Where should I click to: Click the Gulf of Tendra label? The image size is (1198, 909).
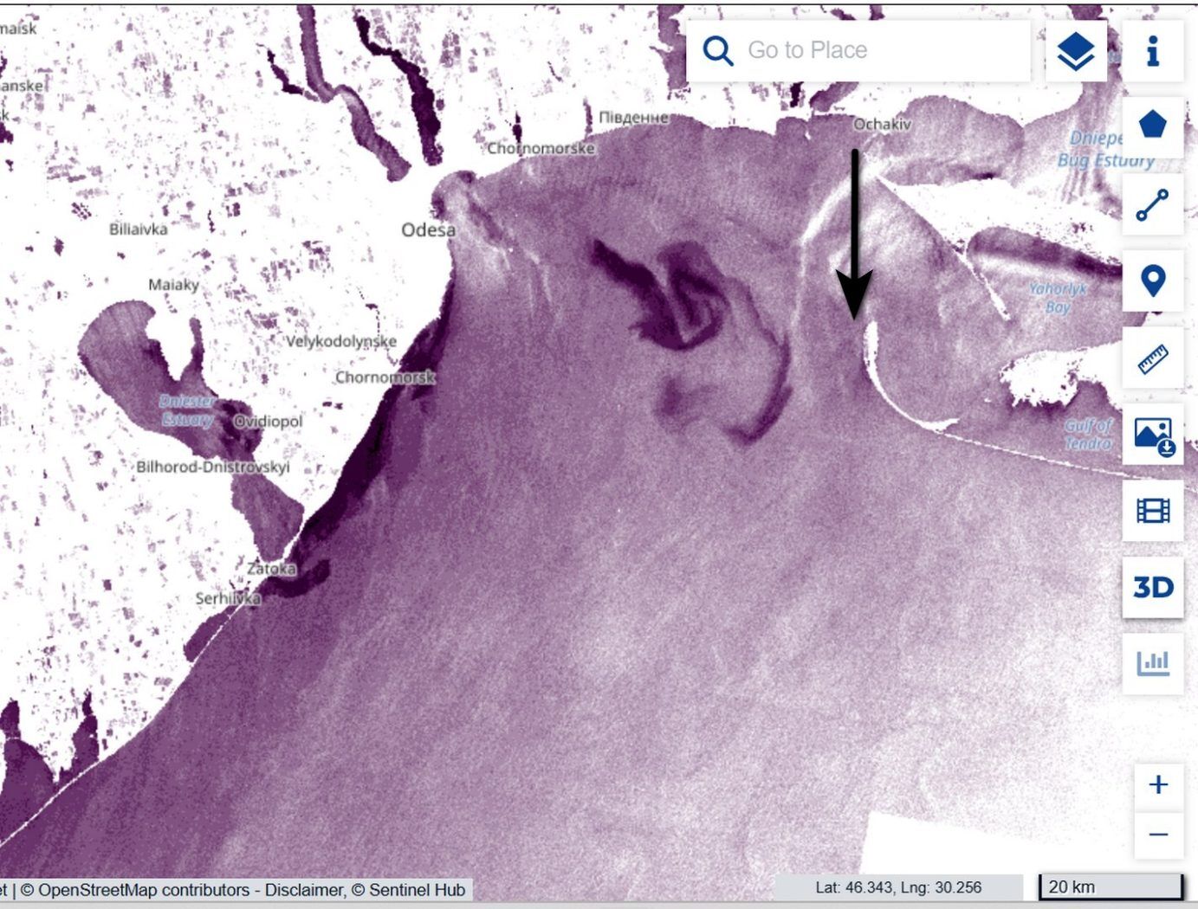[1089, 434]
